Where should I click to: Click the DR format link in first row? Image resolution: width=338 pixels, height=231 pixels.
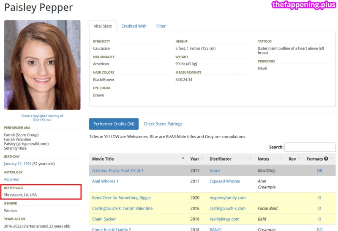(320, 171)
